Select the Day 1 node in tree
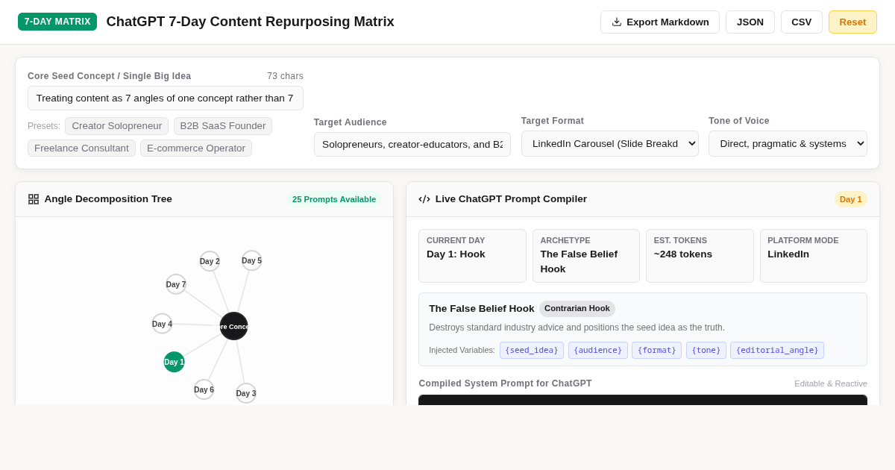This screenshot has height=470, width=895. tap(174, 362)
